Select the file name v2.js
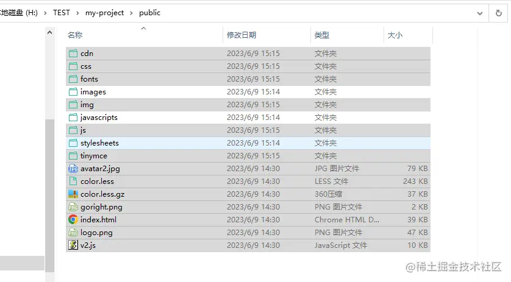Image resolution: width=511 pixels, height=282 pixels. click(x=88, y=245)
